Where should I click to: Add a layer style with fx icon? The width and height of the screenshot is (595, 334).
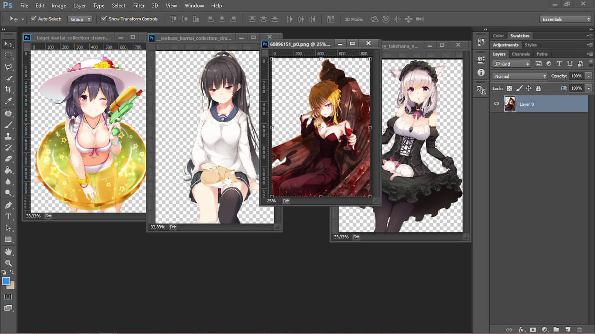click(522, 330)
